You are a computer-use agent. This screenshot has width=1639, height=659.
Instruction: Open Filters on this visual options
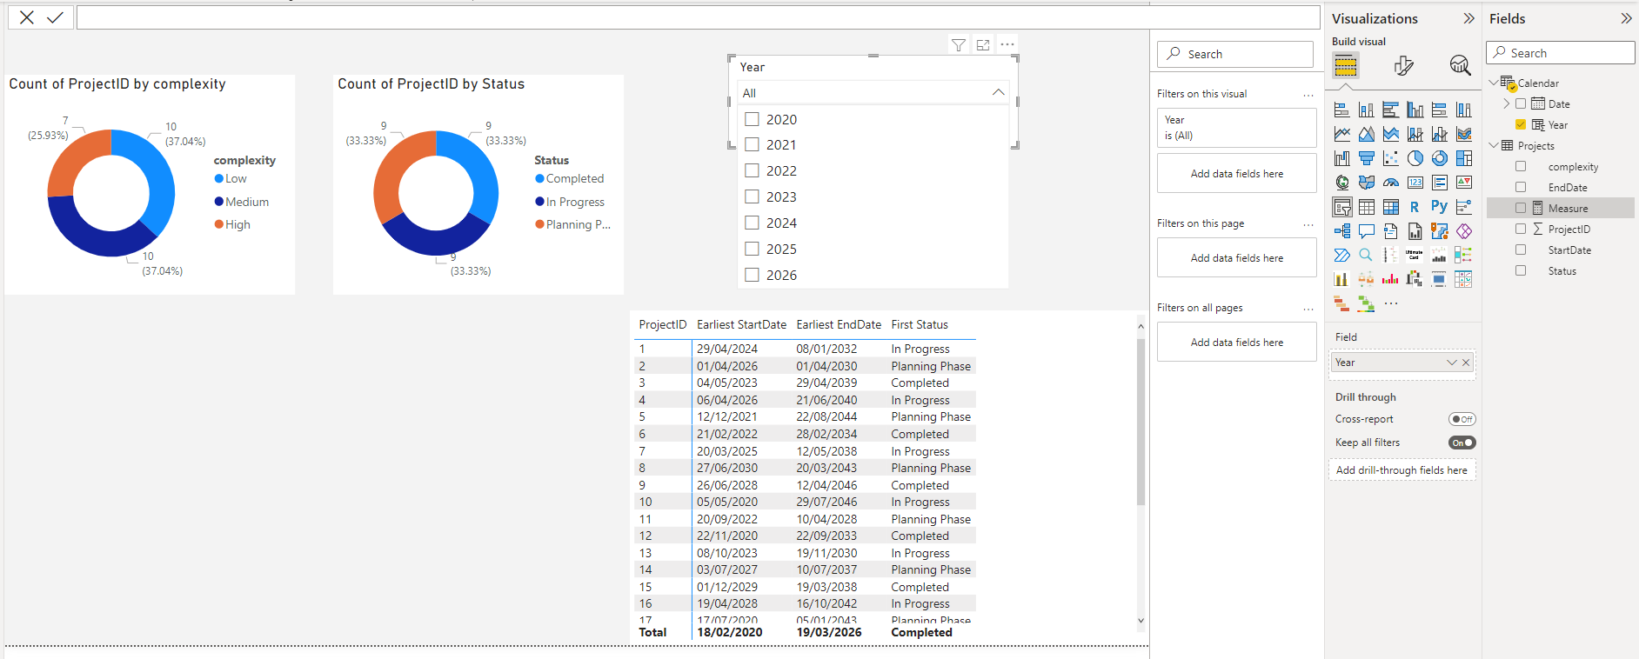[x=1308, y=95]
